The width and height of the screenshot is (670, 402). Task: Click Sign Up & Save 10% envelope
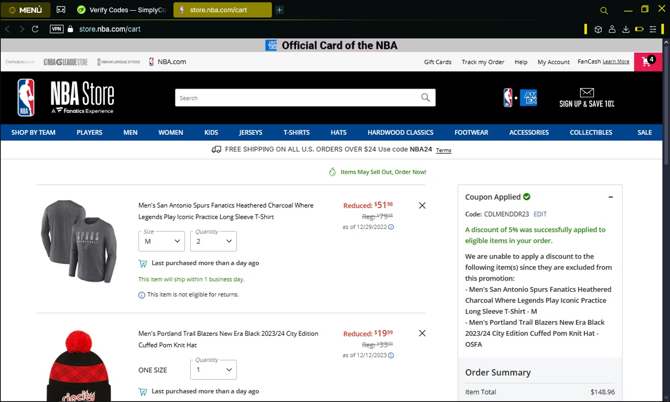(586, 98)
